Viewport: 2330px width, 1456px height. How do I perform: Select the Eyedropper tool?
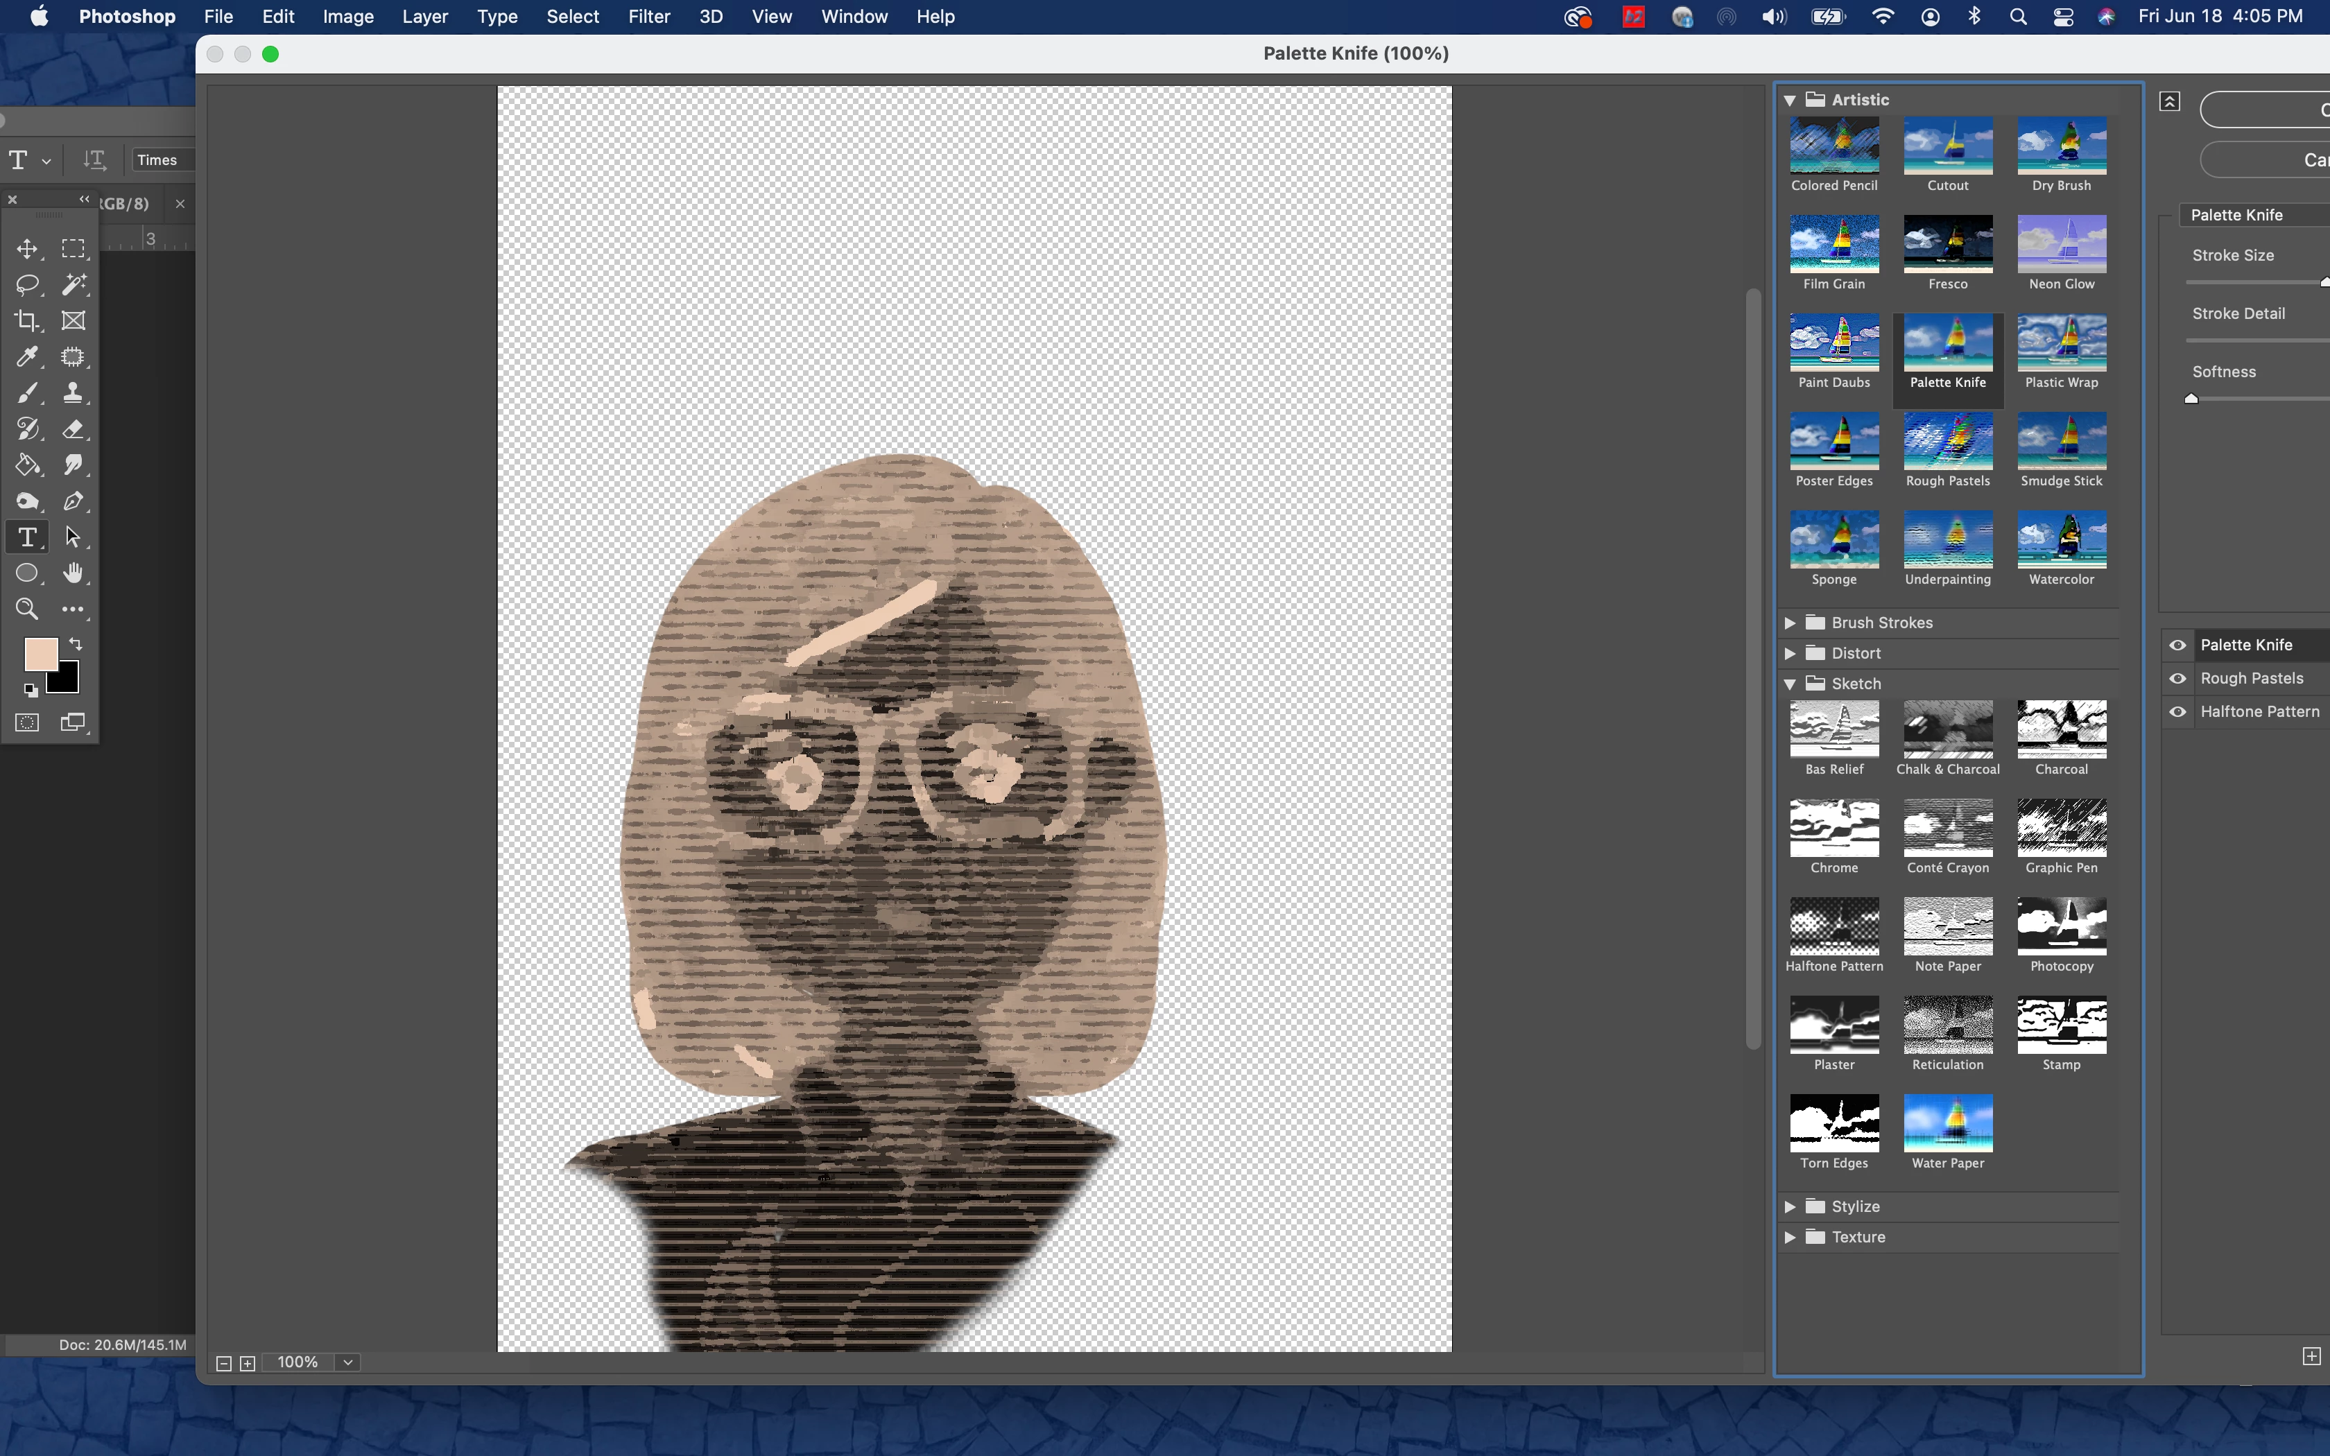pyautogui.click(x=27, y=357)
